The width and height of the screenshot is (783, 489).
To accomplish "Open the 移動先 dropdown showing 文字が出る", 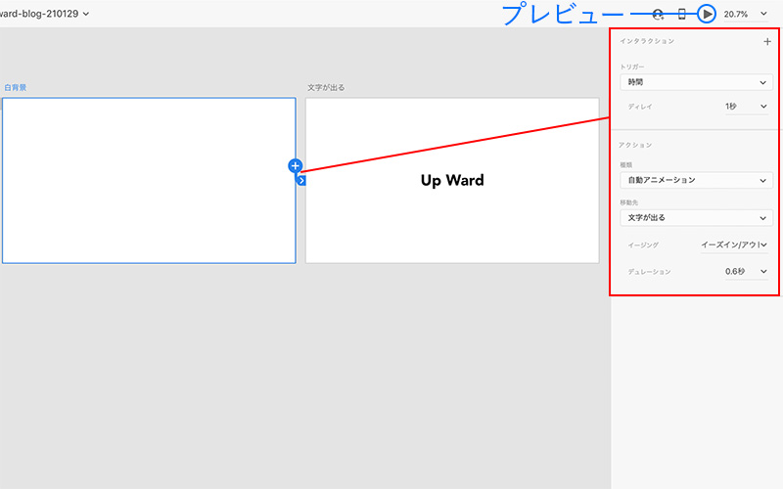I will 696,217.
